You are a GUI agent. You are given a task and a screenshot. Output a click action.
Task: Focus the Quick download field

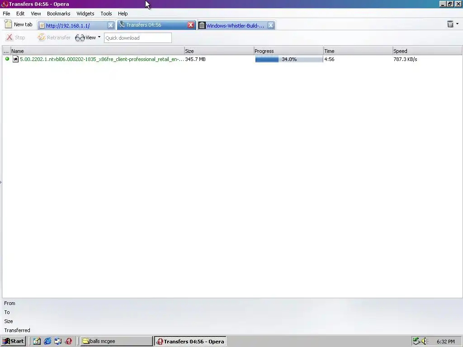[137, 38]
